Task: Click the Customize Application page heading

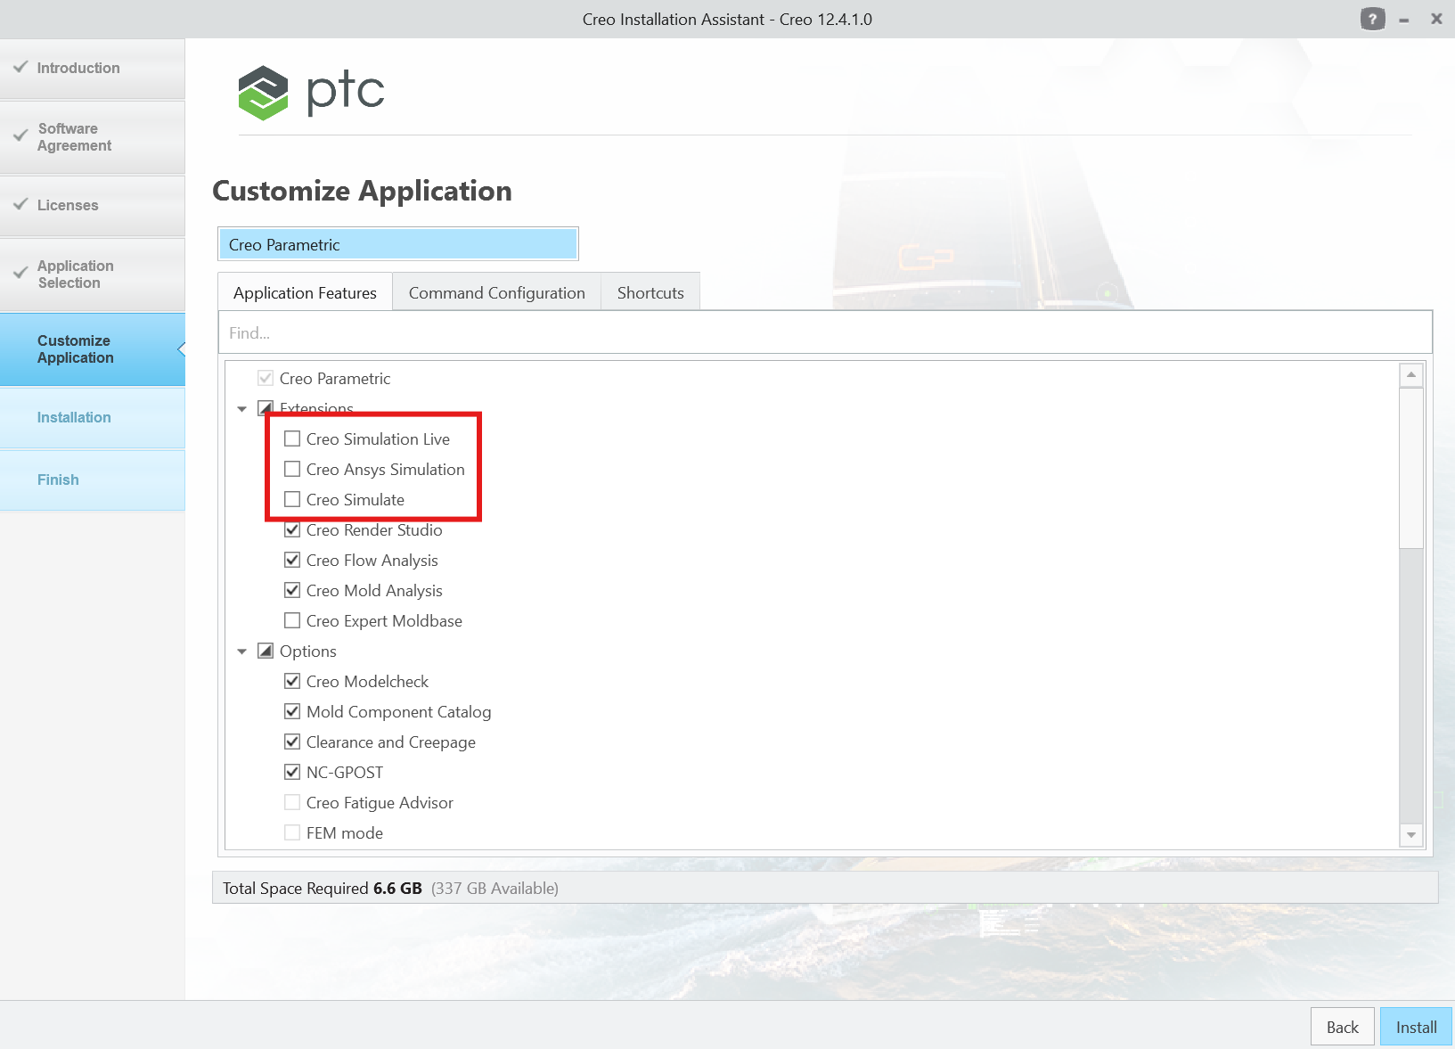Action: [x=362, y=191]
